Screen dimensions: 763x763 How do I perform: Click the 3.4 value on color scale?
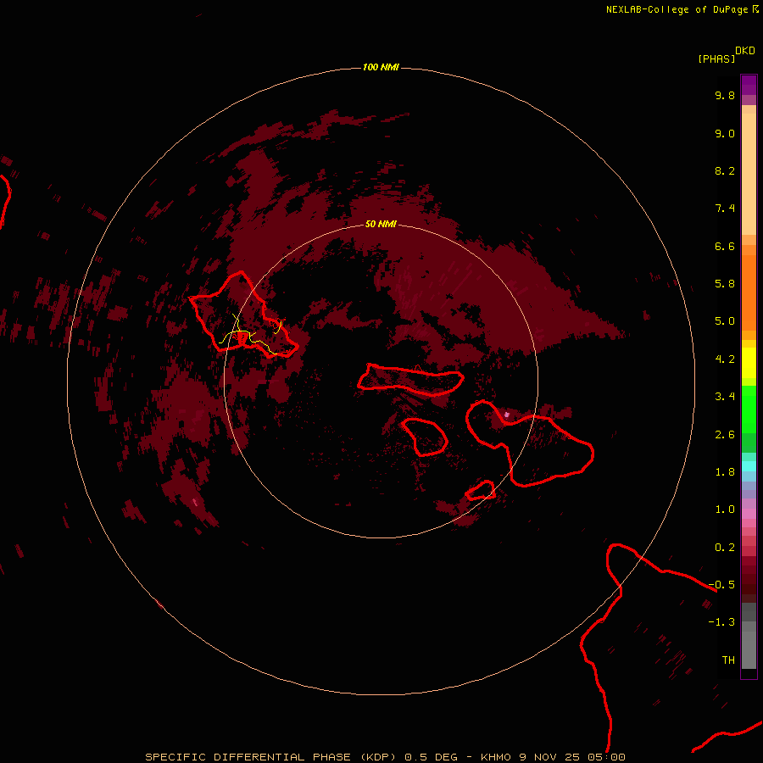tap(725, 397)
